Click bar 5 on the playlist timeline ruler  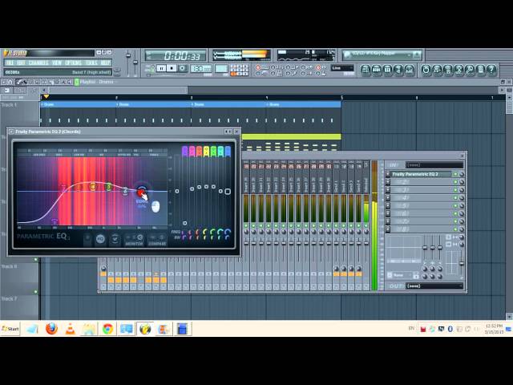tap(342, 98)
